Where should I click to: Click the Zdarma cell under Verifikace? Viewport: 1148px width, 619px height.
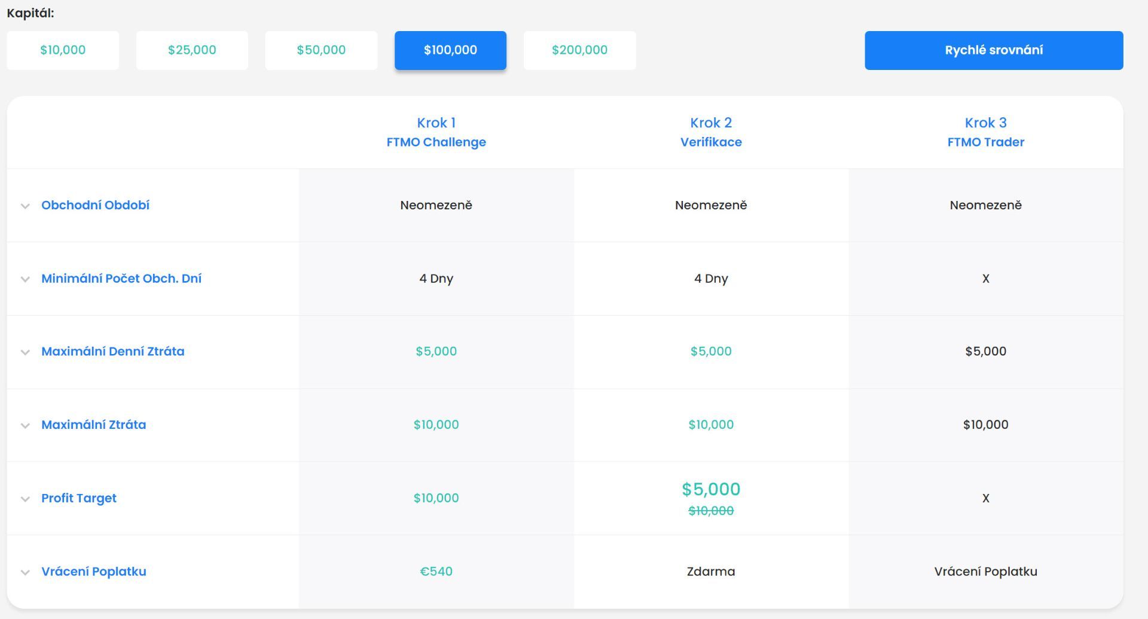click(711, 572)
